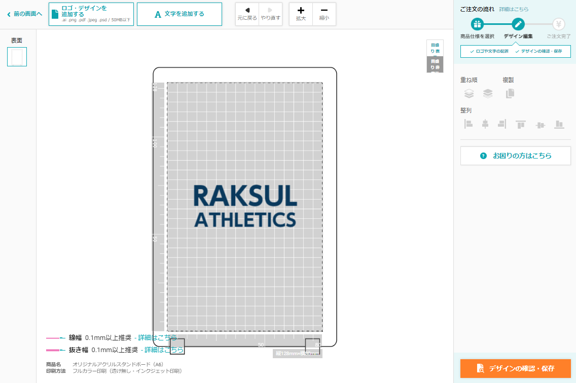The image size is (576, 383).
Task: Click print method text フルカラー印刷
Action: [x=127, y=371]
